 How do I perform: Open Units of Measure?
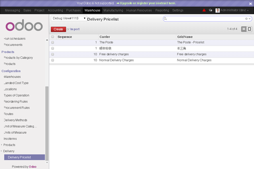click(x=15, y=132)
